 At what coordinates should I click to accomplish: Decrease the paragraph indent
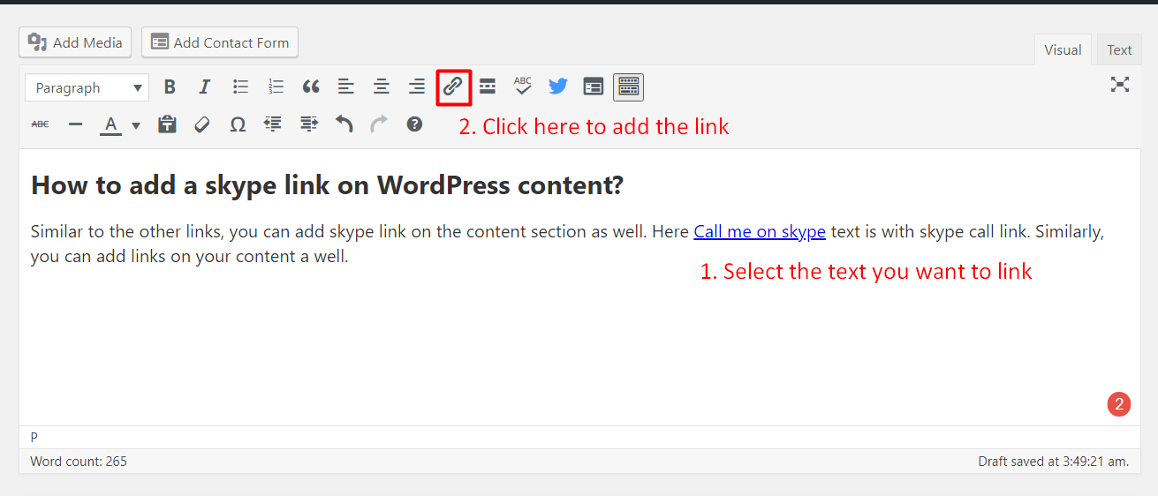pyautogui.click(x=273, y=124)
